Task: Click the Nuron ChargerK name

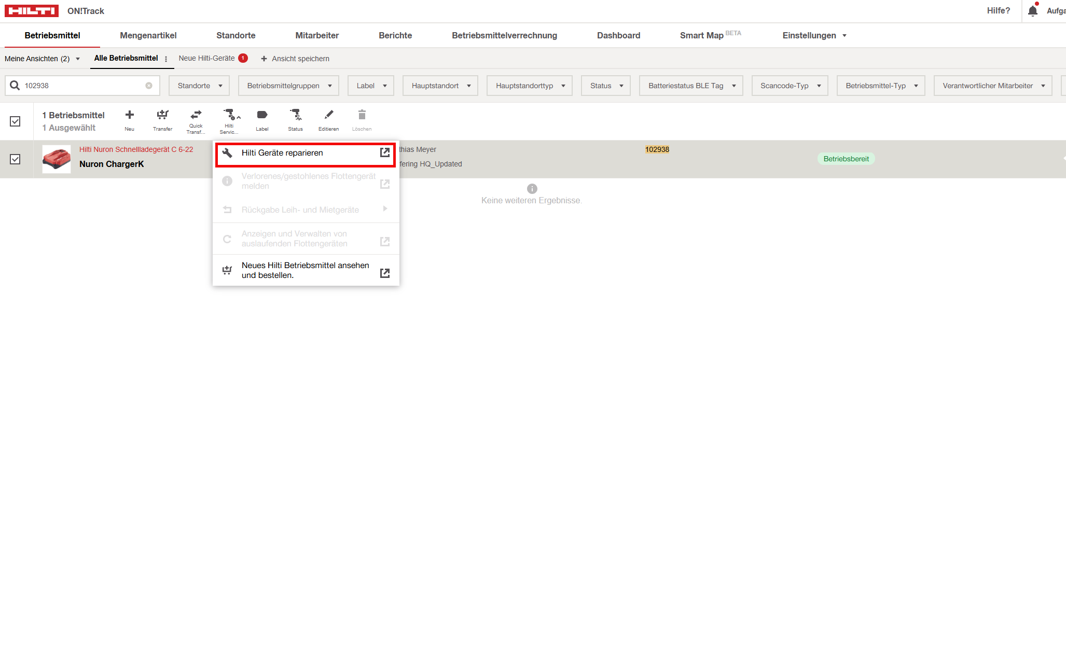Action: click(x=112, y=164)
